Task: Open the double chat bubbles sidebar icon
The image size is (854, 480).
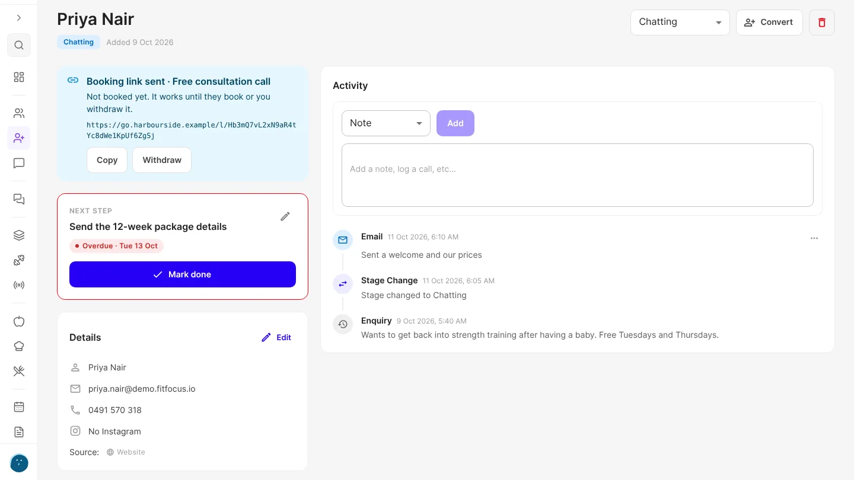Action: [x=19, y=199]
